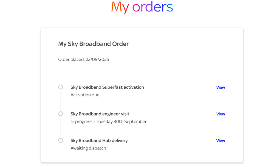Click the In progress Tuesday 30th September text
Image resolution: width=274 pixels, height=167 pixels.
tap(109, 122)
